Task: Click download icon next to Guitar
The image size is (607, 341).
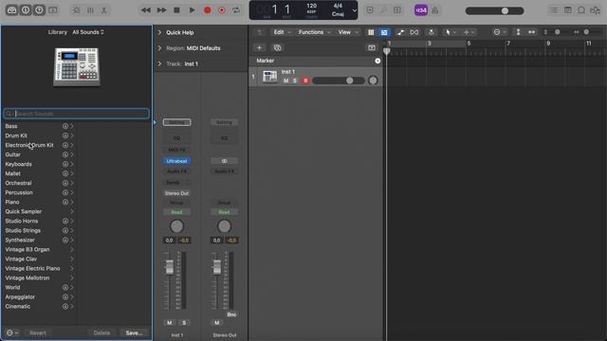Action: pos(65,154)
